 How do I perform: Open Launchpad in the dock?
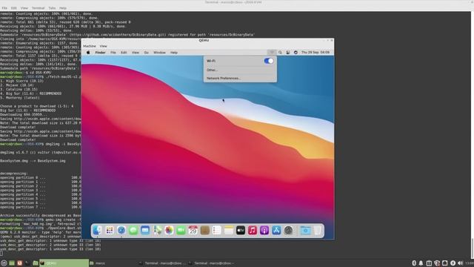(110, 231)
